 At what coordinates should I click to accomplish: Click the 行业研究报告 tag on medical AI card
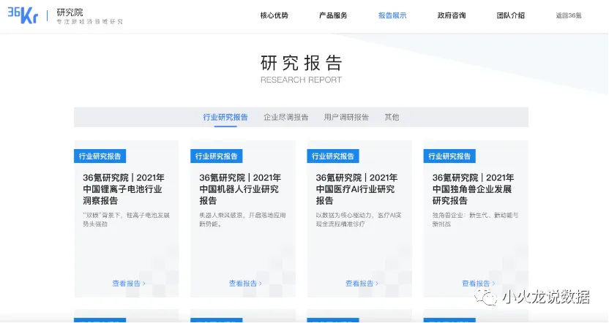pyautogui.click(x=333, y=156)
